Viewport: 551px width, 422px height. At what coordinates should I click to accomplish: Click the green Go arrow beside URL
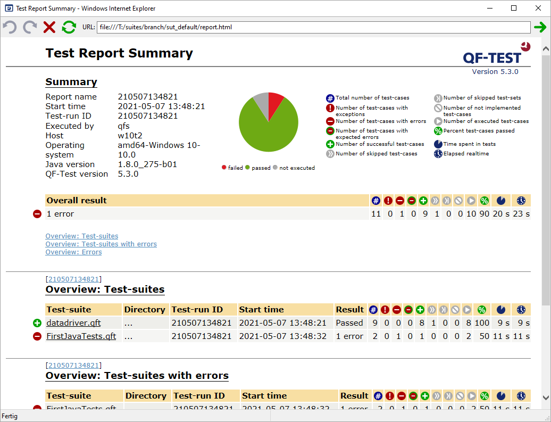(540, 27)
